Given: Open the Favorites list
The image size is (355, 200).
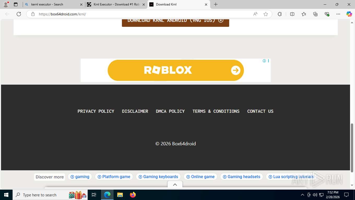Looking at the screenshot, I should click(x=304, y=14).
